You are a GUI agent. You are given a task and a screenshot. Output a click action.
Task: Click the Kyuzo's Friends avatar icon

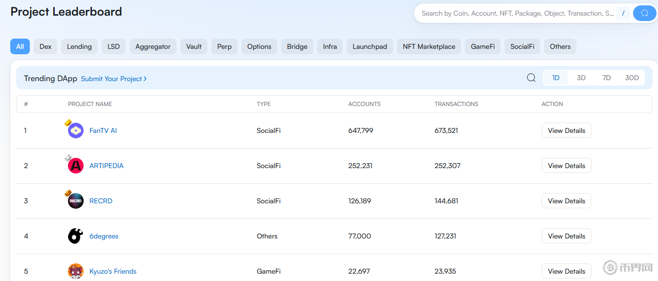coord(76,271)
